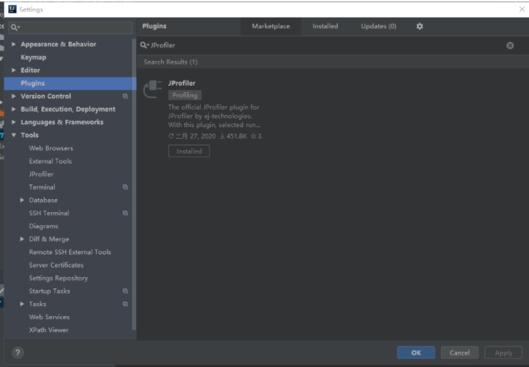Click the settings sidebar search field
529x367 pixels.
tap(70, 28)
